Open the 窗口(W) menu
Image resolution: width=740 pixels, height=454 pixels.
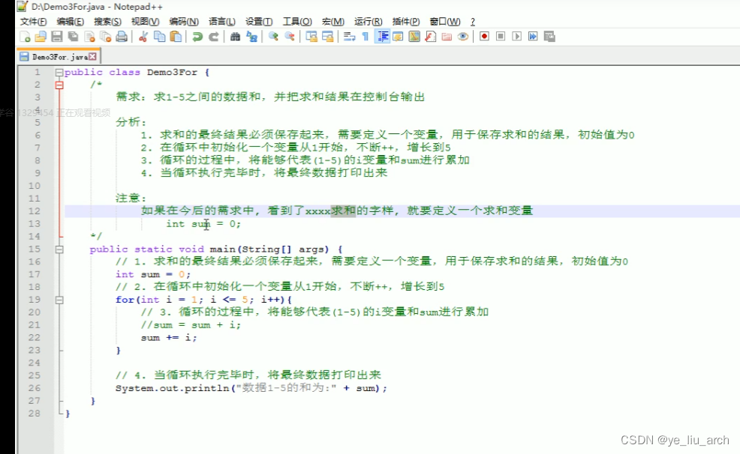(x=445, y=22)
